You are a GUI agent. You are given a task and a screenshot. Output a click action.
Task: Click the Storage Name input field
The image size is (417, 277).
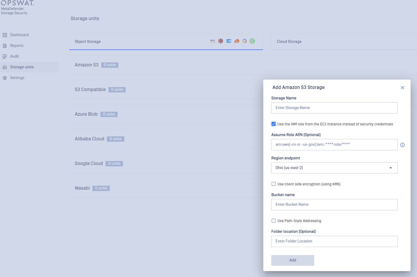click(x=335, y=108)
